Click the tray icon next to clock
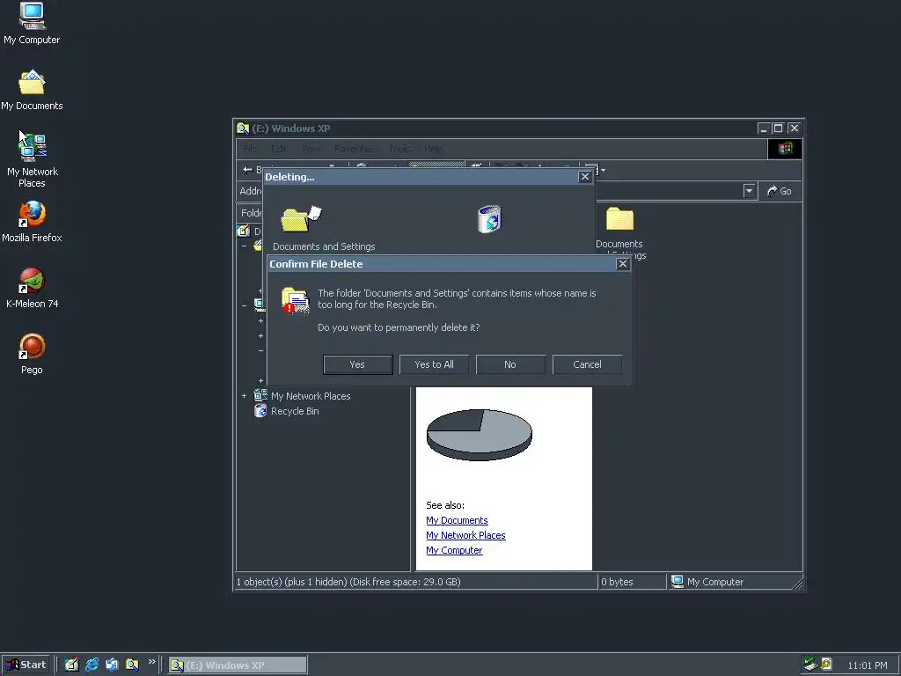Image resolution: width=901 pixels, height=676 pixels. pos(825,665)
